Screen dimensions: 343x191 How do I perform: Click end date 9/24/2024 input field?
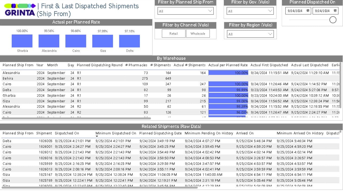point(322,11)
